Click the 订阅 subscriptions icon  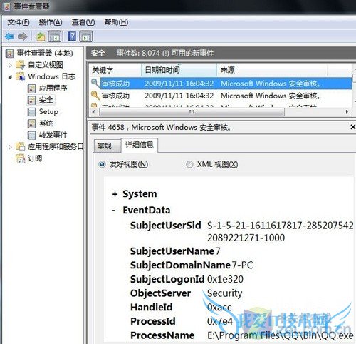(20, 158)
